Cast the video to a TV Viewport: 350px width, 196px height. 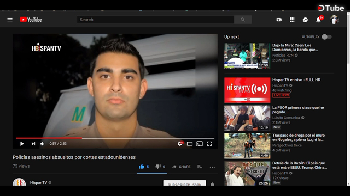200,144
